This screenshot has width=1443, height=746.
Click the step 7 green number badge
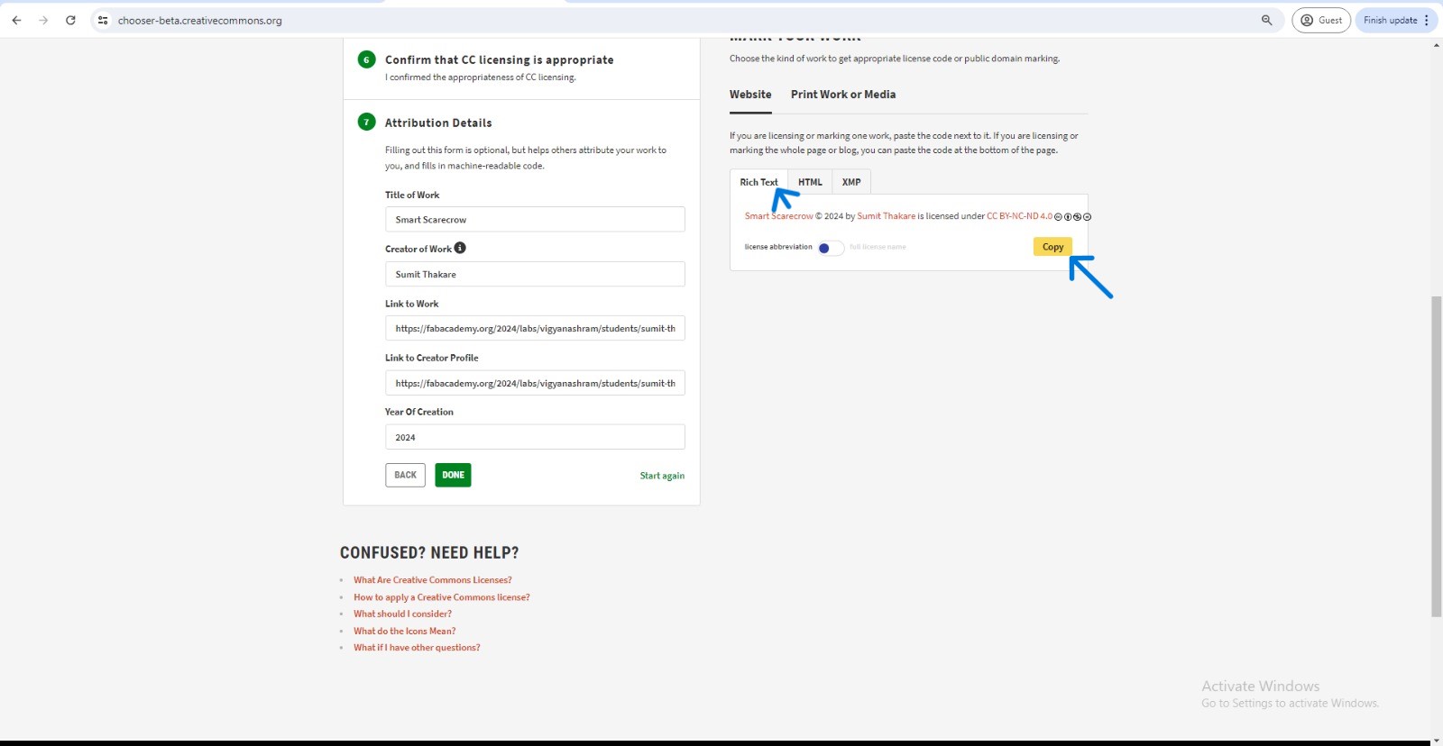tap(366, 122)
